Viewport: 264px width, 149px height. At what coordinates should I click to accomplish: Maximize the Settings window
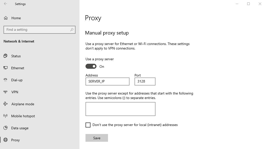click(x=248, y=4)
